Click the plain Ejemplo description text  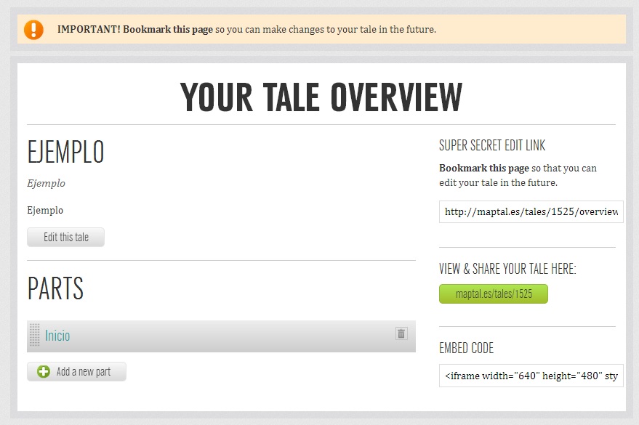(45, 211)
